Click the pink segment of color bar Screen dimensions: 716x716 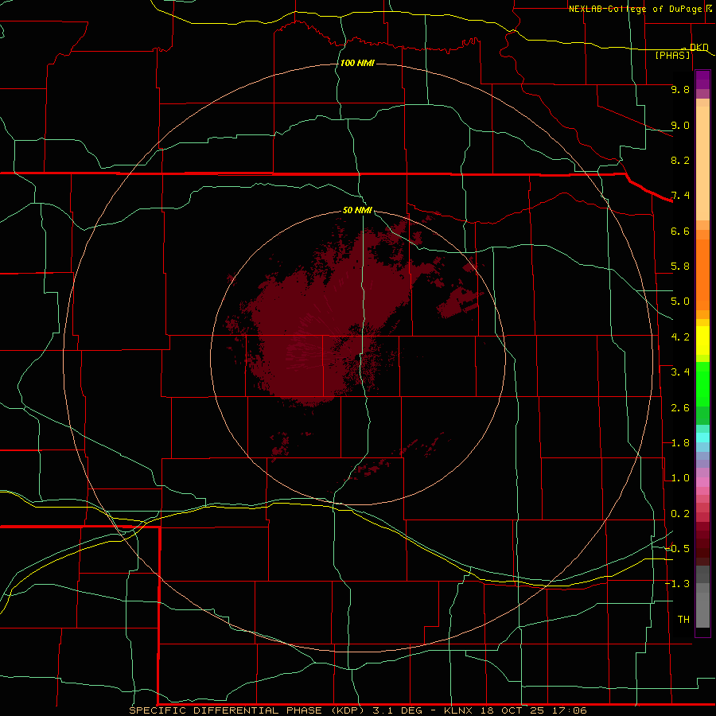pos(702,482)
